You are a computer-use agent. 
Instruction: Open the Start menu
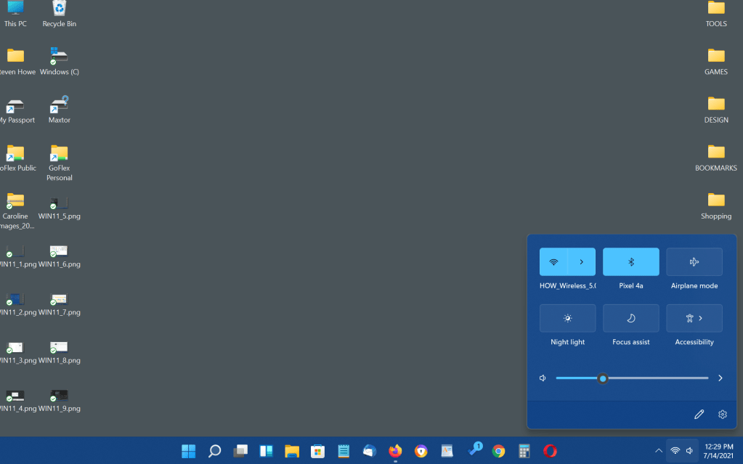[x=189, y=451]
